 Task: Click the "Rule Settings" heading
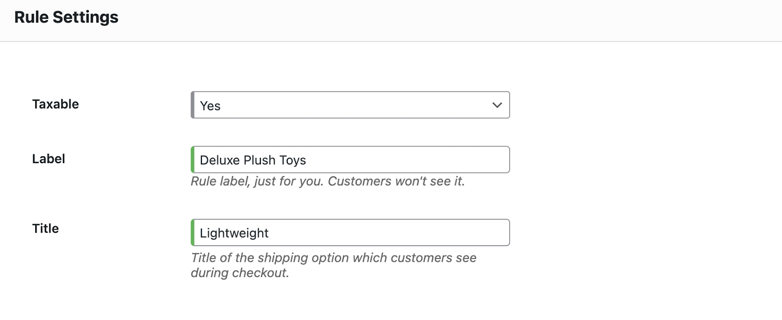tap(67, 17)
